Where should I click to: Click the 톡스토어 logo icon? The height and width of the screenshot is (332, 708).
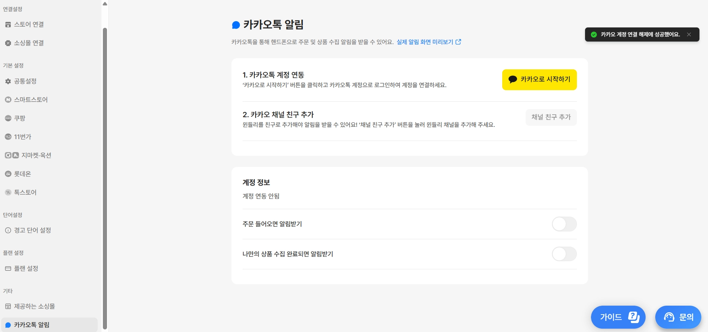[x=8, y=193]
